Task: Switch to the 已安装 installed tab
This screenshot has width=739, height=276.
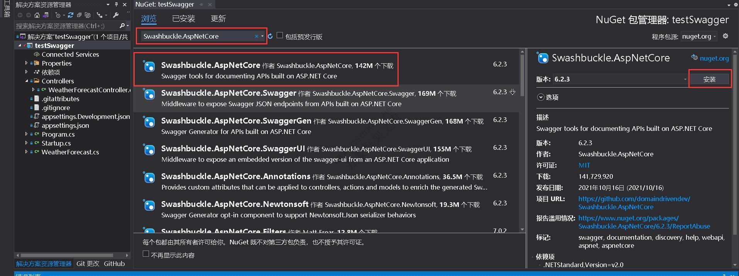Action: [183, 19]
